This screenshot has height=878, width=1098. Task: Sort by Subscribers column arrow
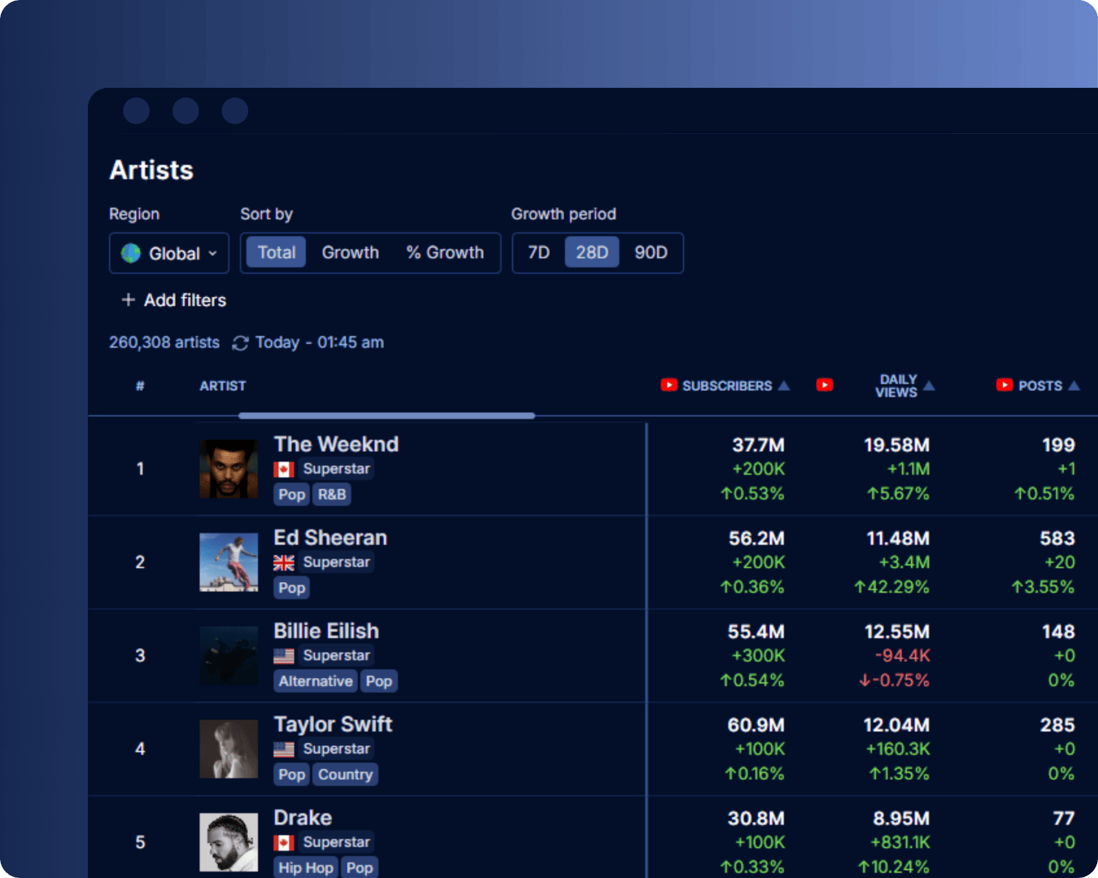click(x=784, y=385)
